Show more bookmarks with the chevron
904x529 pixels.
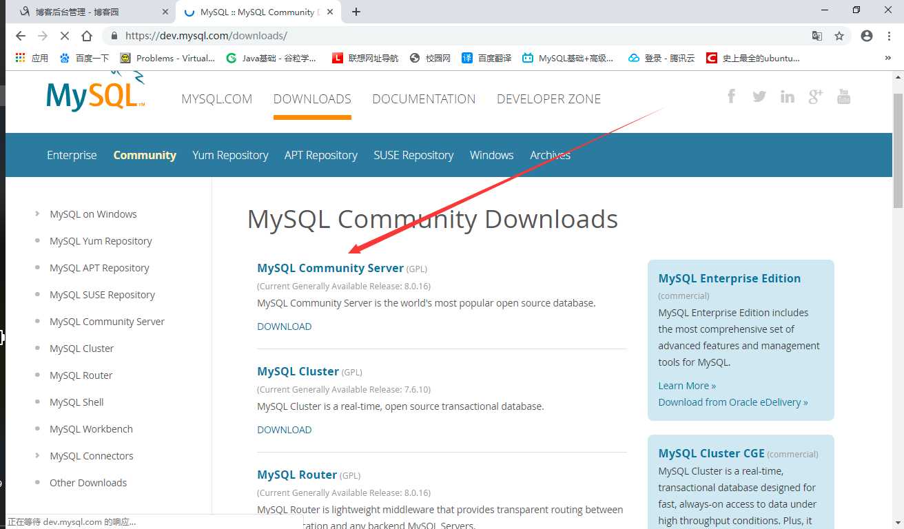888,58
